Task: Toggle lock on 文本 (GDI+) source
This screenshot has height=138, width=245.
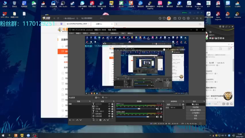Action: (x=112, y=111)
